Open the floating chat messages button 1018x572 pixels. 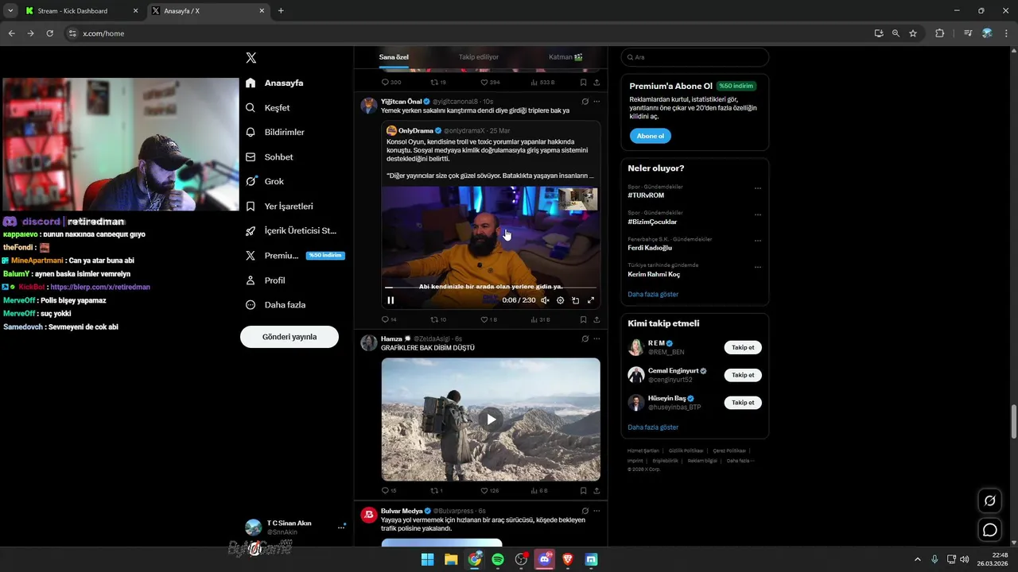click(x=989, y=530)
